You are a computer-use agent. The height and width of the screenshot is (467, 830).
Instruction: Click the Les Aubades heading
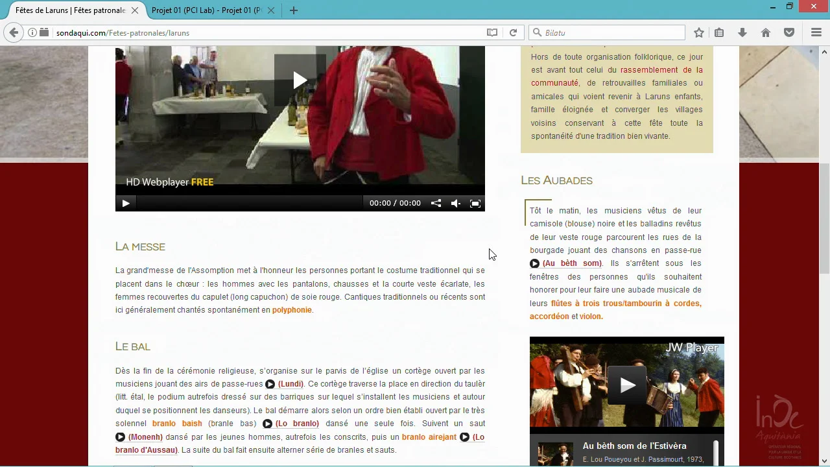pyautogui.click(x=557, y=180)
